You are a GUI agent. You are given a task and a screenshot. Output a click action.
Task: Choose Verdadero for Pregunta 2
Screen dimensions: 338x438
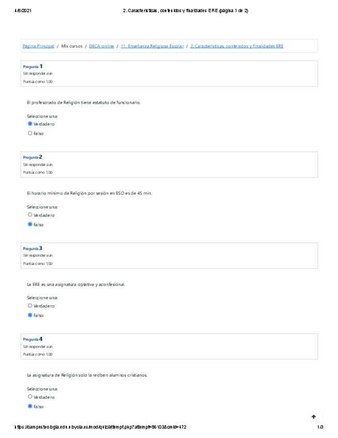point(30,215)
